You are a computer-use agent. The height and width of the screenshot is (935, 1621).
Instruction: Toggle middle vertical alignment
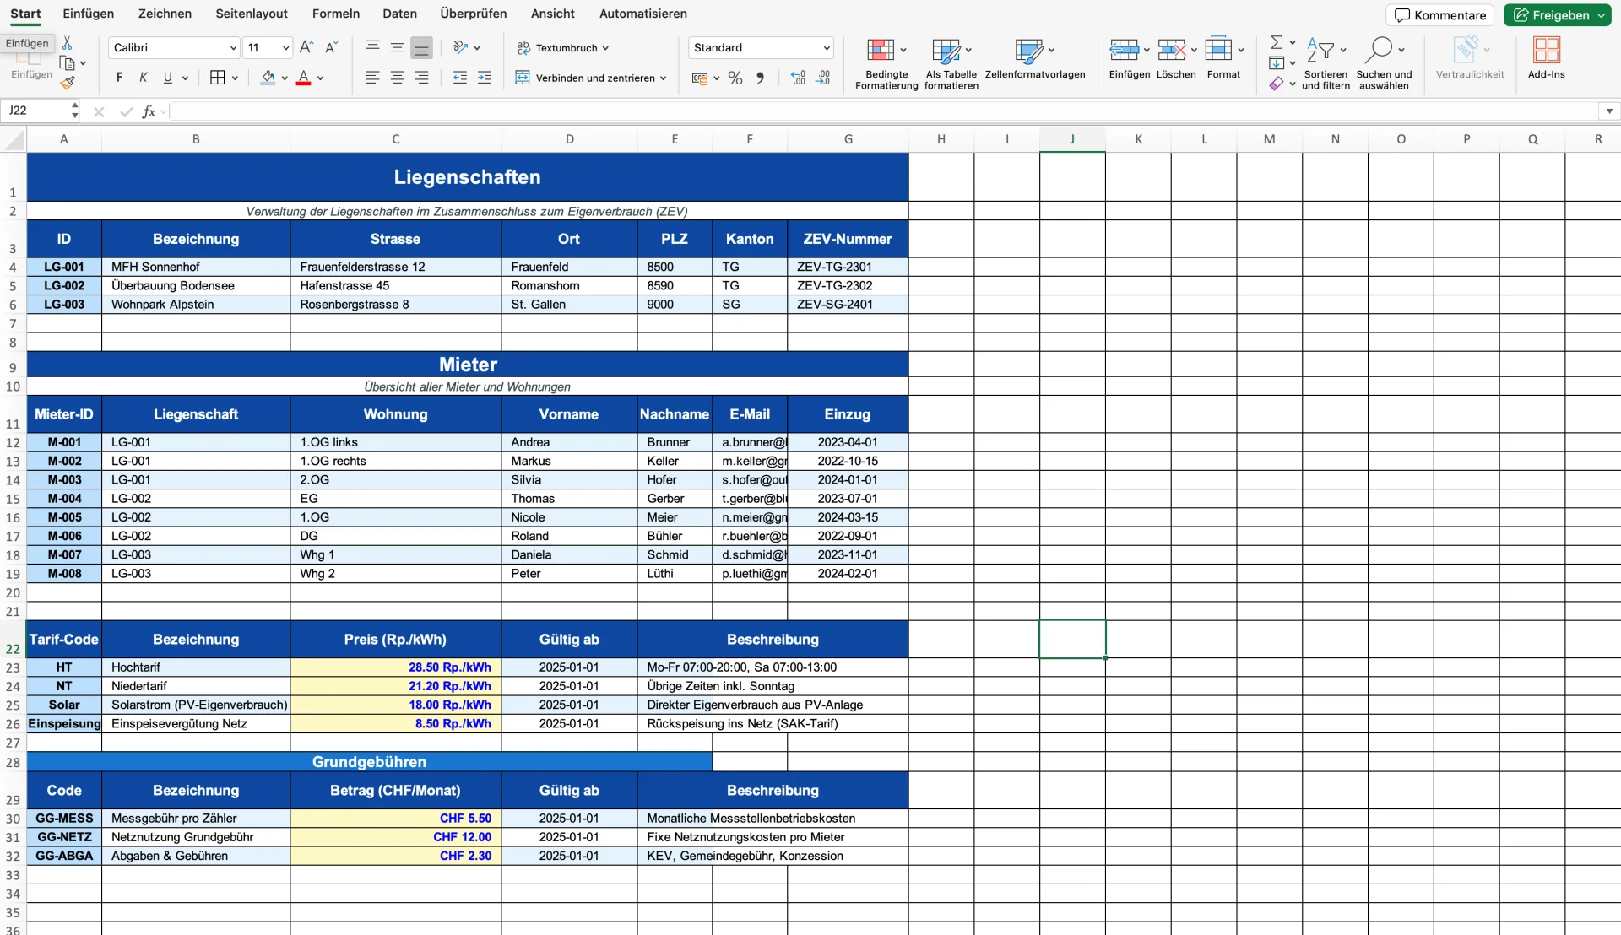pyautogui.click(x=397, y=47)
